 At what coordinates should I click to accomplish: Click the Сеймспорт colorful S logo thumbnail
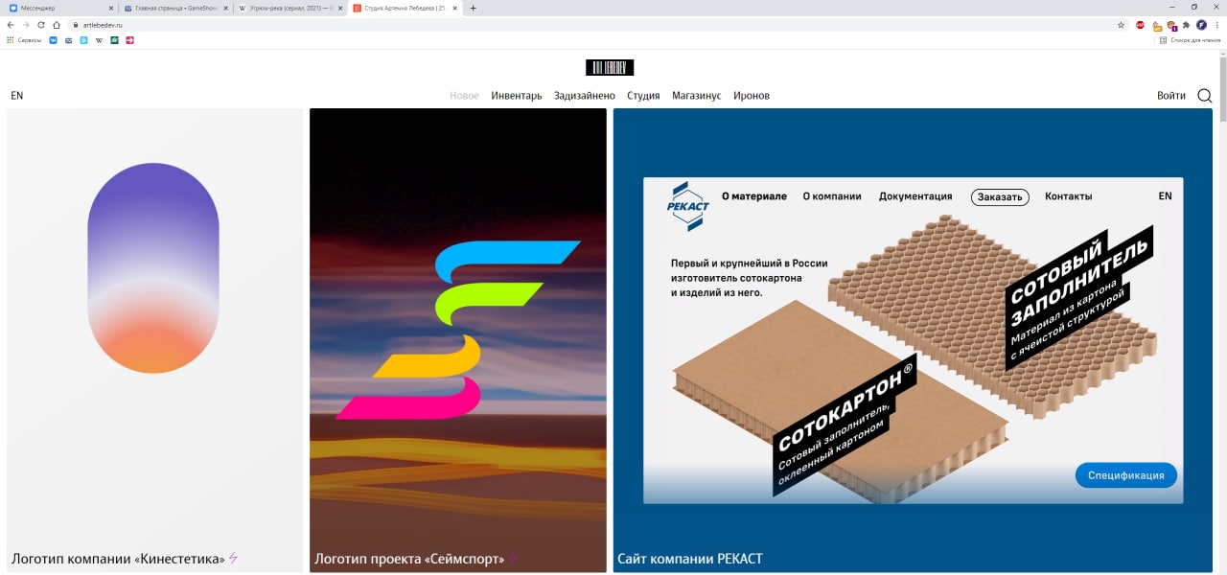click(458, 331)
